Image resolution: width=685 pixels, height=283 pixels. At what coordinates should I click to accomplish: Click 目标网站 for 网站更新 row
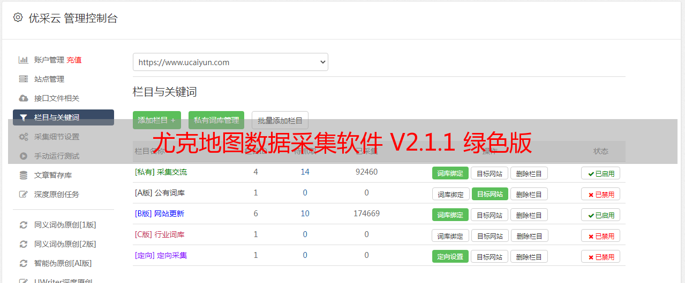[490, 215]
